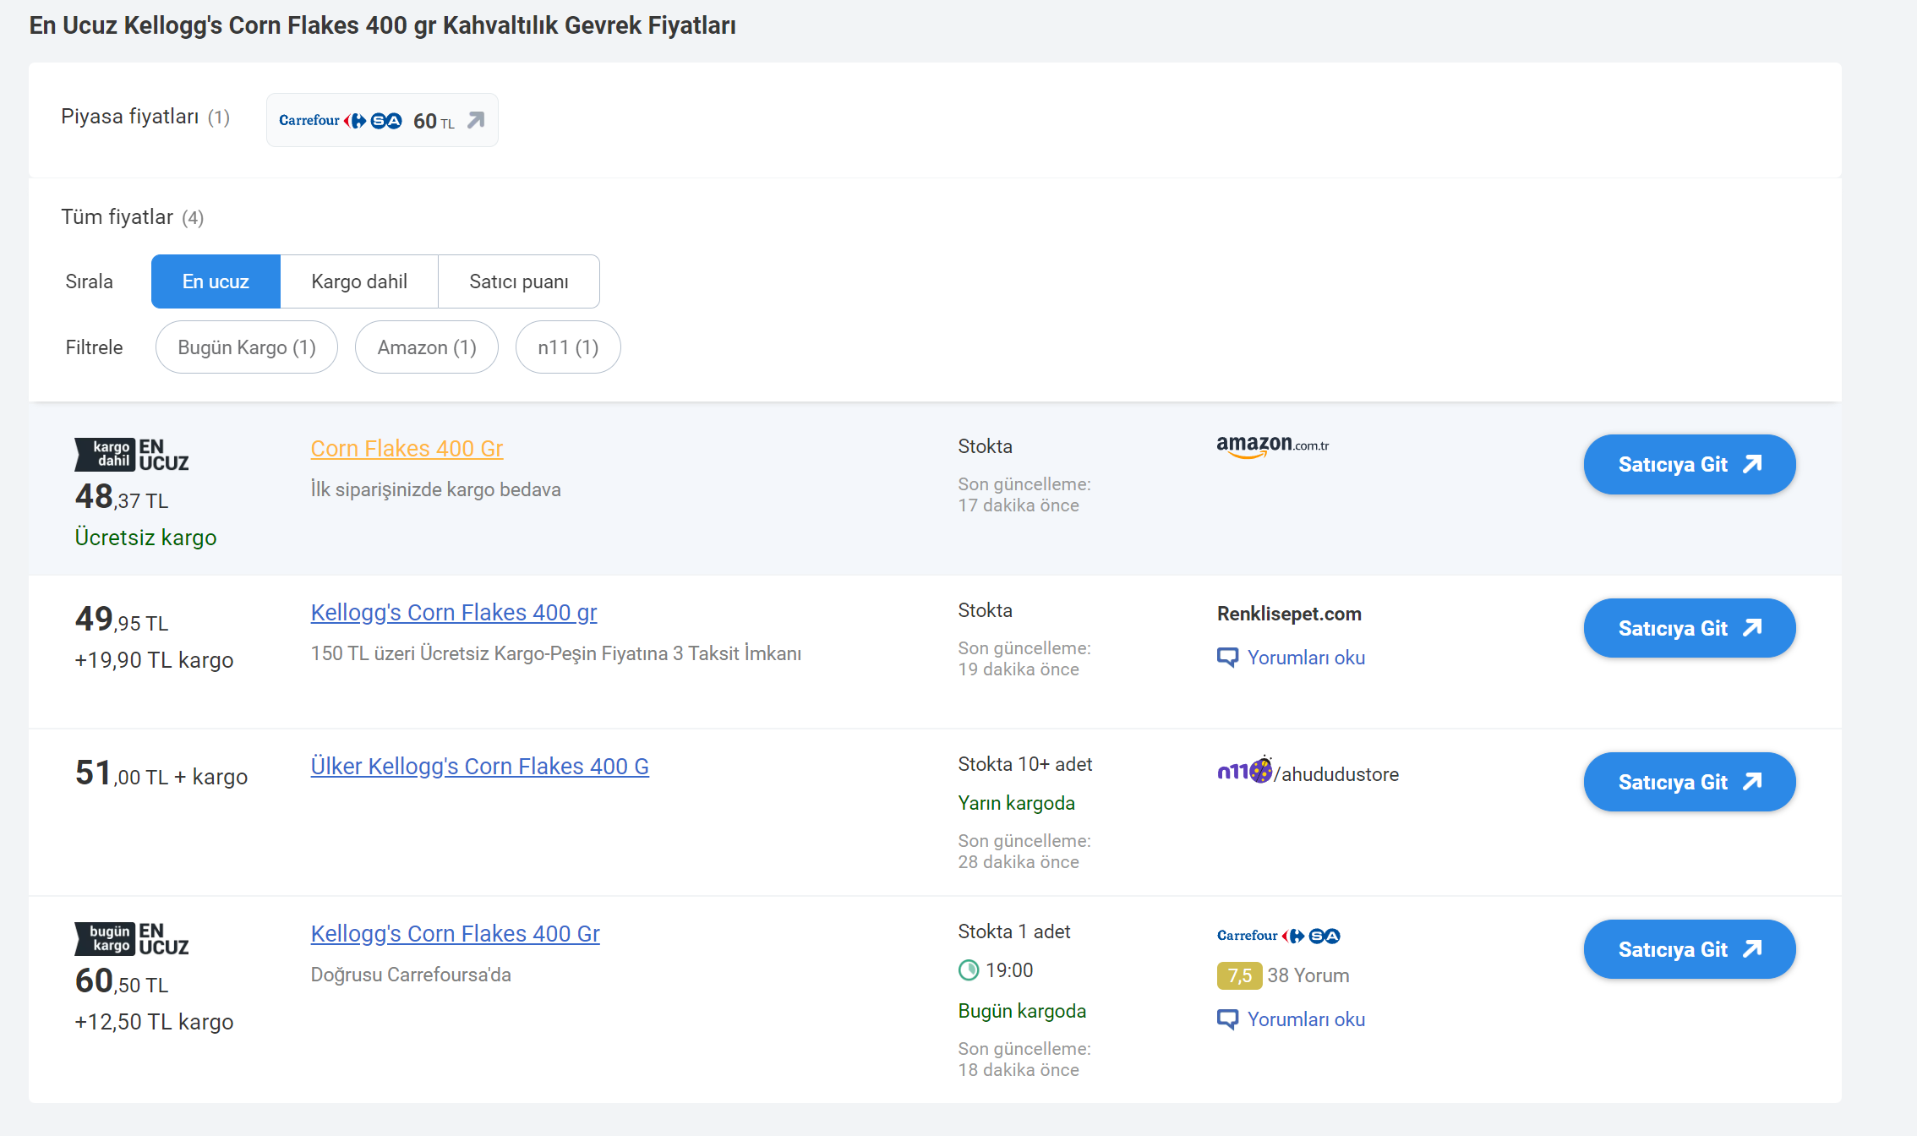
Task: Toggle the Amazon (1) filter
Action: (x=427, y=347)
